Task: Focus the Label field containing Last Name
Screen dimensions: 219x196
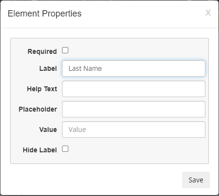Action: click(134, 68)
